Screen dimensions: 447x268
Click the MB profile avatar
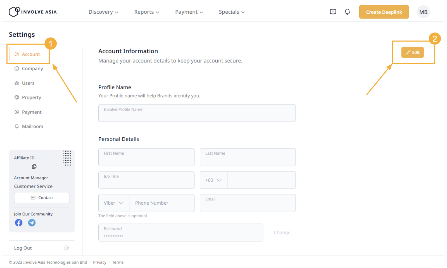pyautogui.click(x=423, y=12)
